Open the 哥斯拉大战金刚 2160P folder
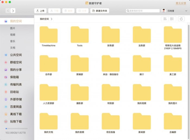The height and width of the screenshot is (140, 190). click(x=173, y=35)
